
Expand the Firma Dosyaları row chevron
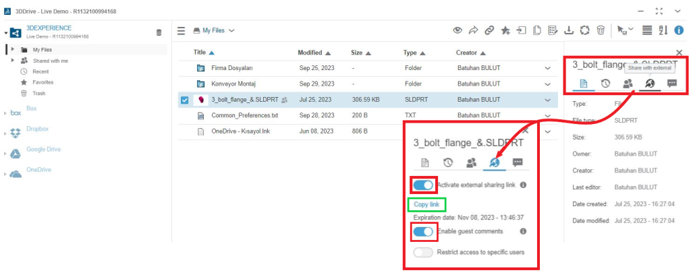tap(547, 69)
